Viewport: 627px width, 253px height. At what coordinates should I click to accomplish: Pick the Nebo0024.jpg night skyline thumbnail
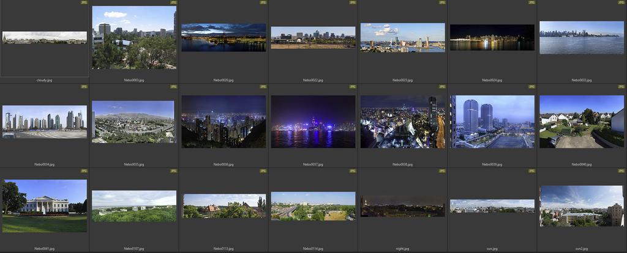click(492, 37)
